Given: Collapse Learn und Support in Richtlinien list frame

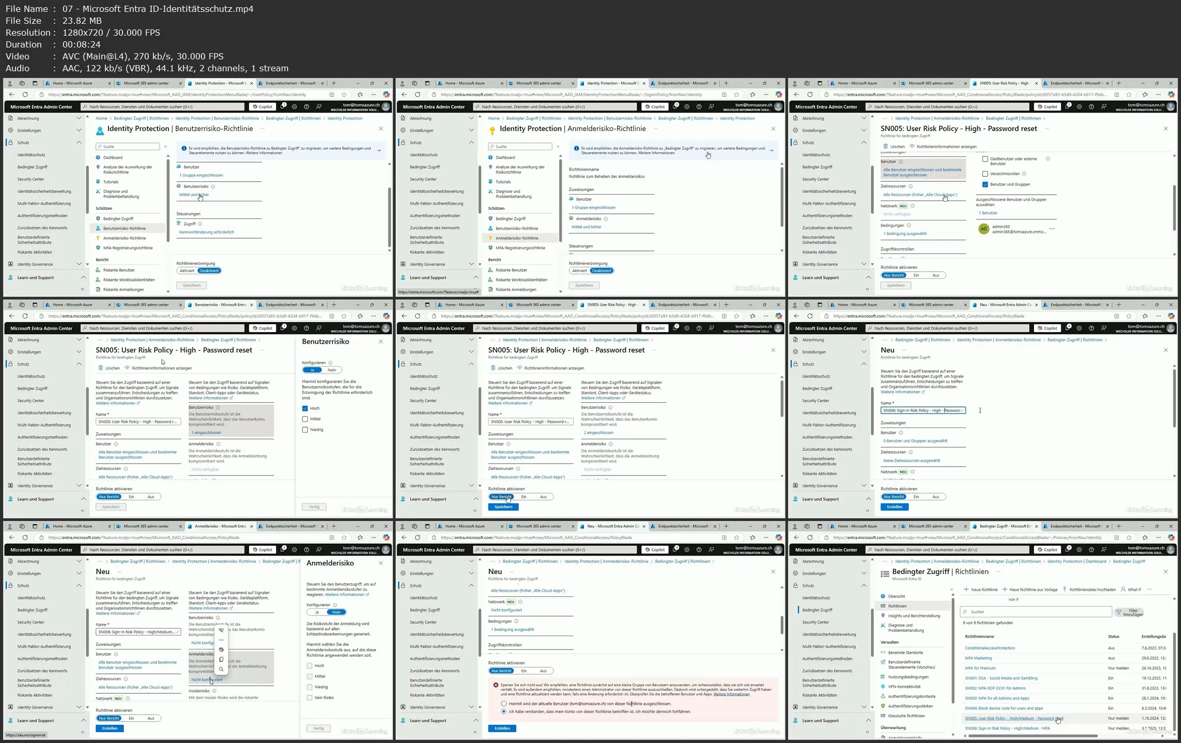Looking at the screenshot, I should coord(868,721).
